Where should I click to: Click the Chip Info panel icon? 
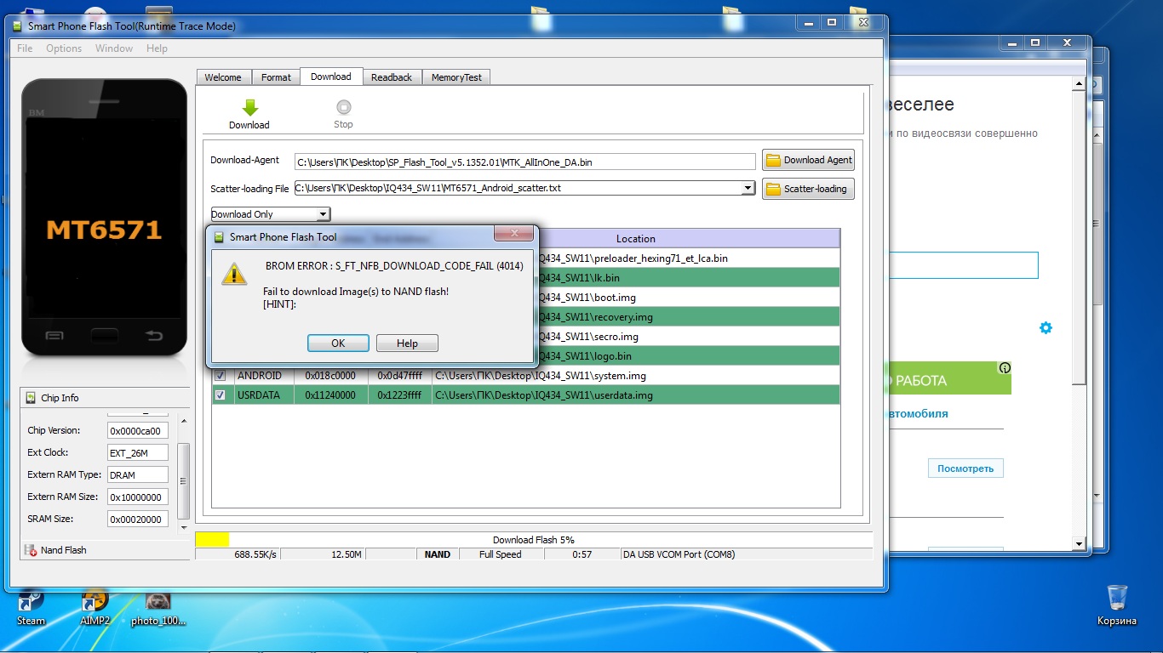tap(32, 398)
